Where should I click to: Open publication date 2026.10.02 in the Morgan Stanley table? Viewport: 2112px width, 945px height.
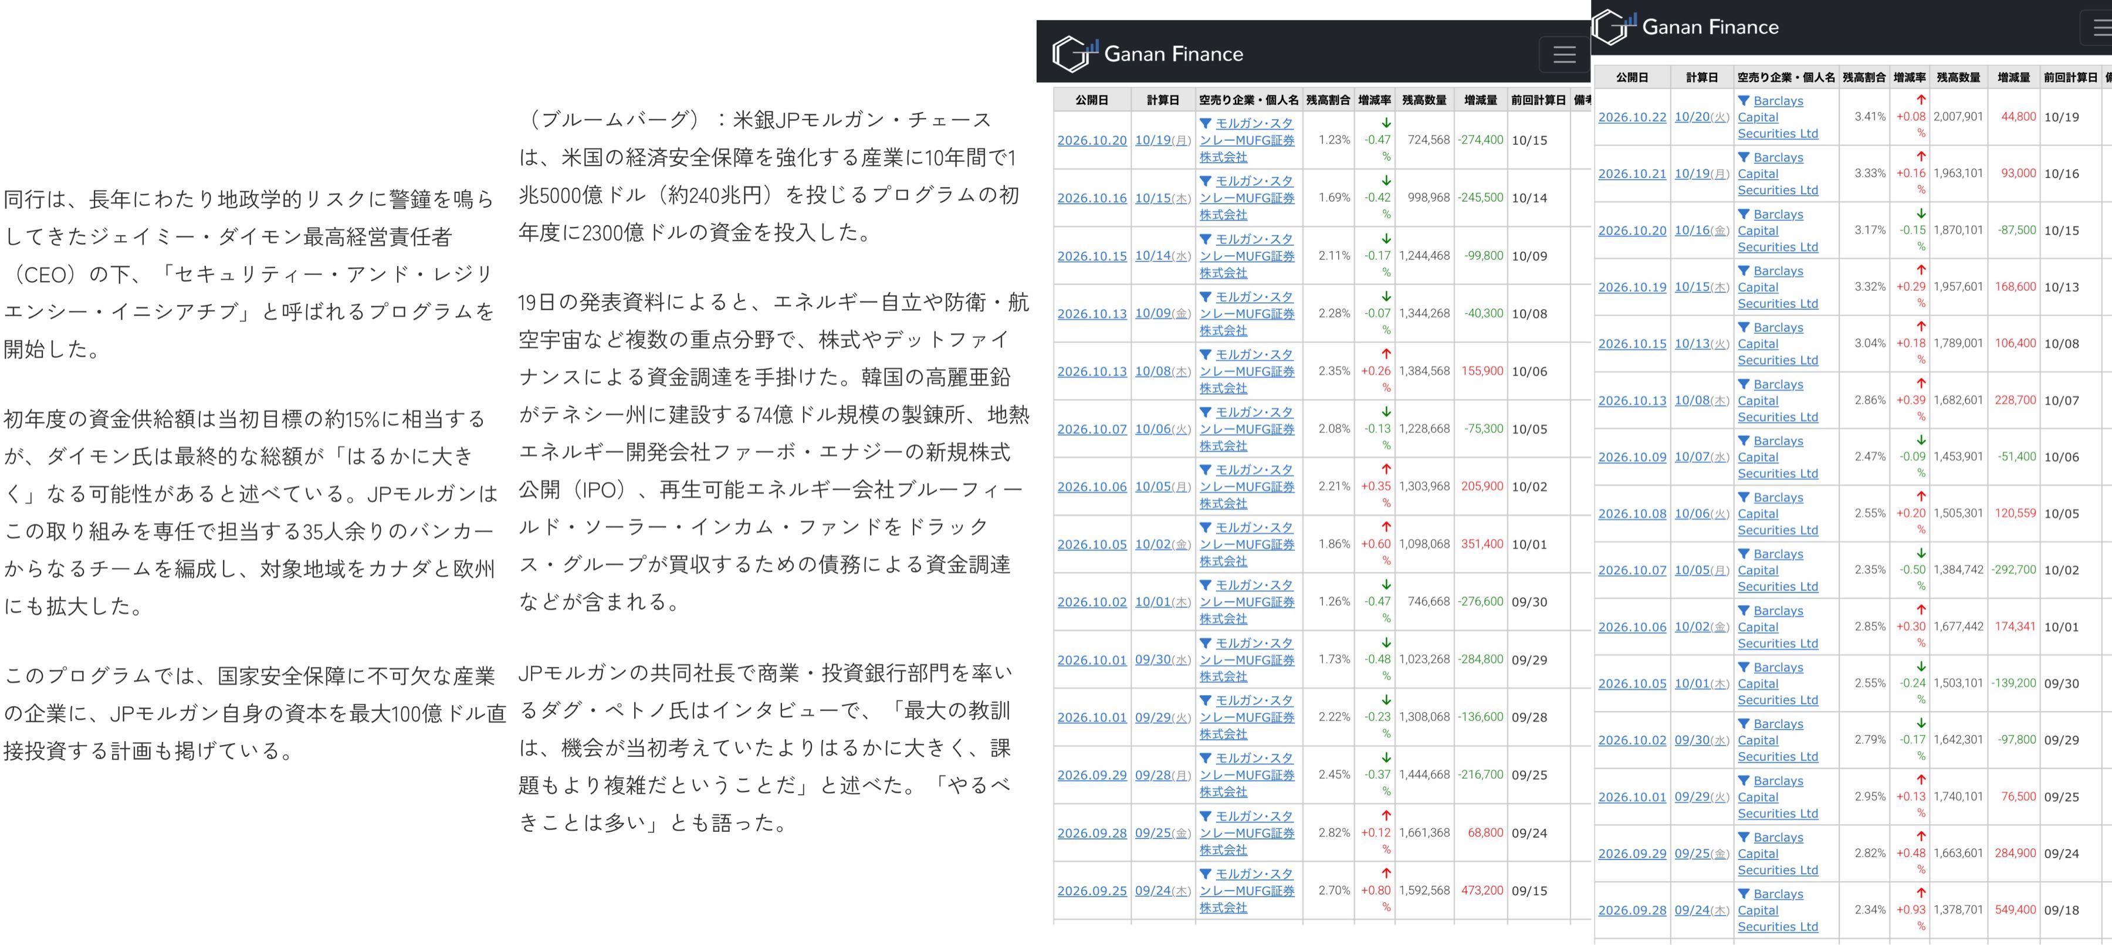pyautogui.click(x=1092, y=602)
